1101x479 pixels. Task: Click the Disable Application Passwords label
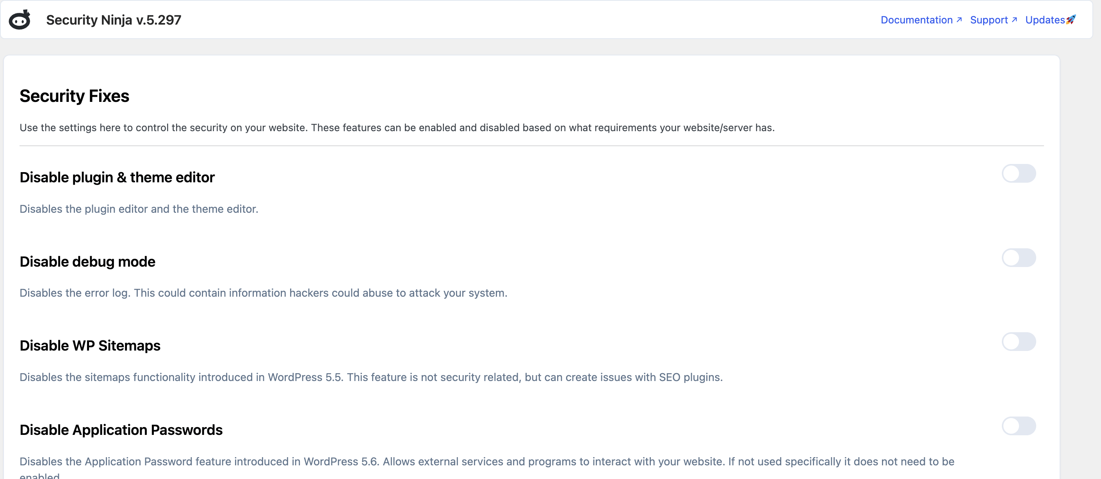pos(121,430)
